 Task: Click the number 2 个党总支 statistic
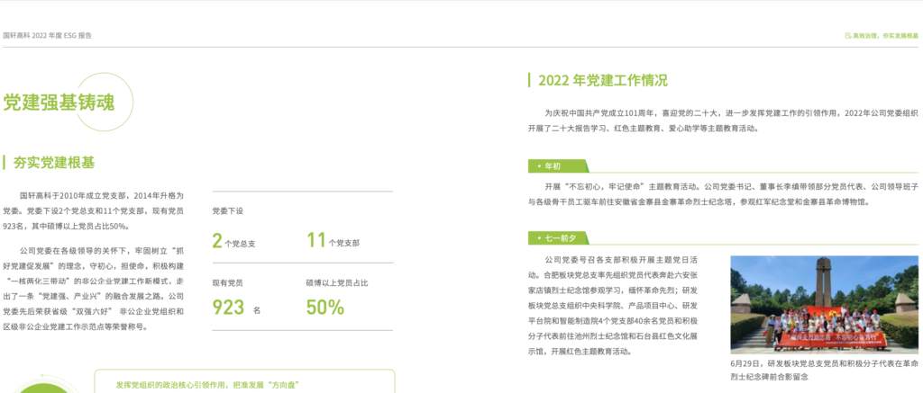pos(217,240)
